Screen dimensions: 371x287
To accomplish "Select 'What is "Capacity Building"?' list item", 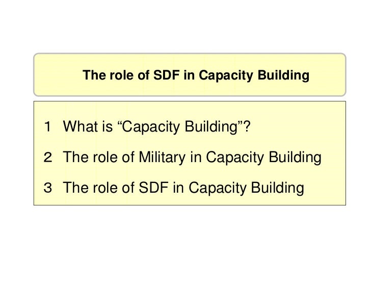I will tap(157, 127).
